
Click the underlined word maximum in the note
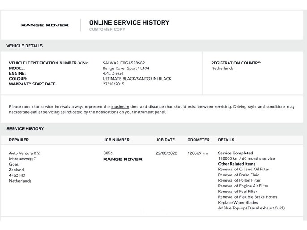(120, 107)
